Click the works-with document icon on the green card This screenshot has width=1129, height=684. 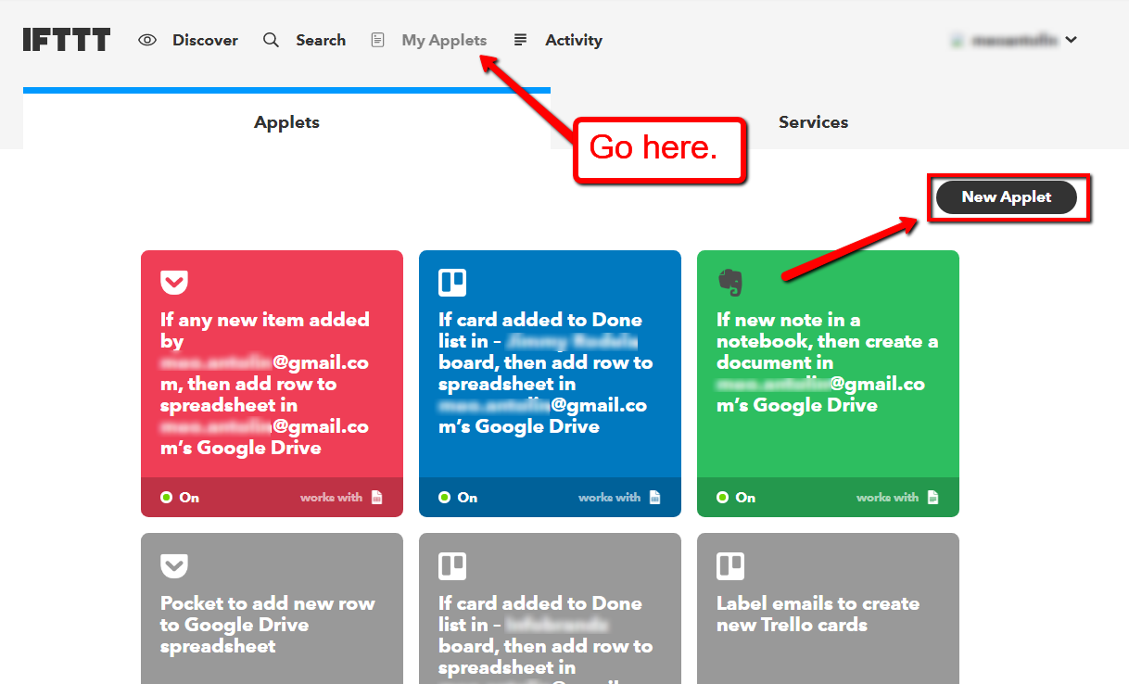point(932,498)
